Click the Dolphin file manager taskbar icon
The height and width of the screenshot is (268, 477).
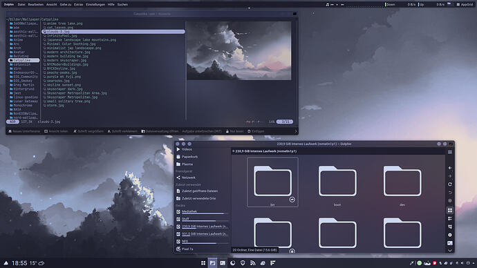click(x=213, y=263)
